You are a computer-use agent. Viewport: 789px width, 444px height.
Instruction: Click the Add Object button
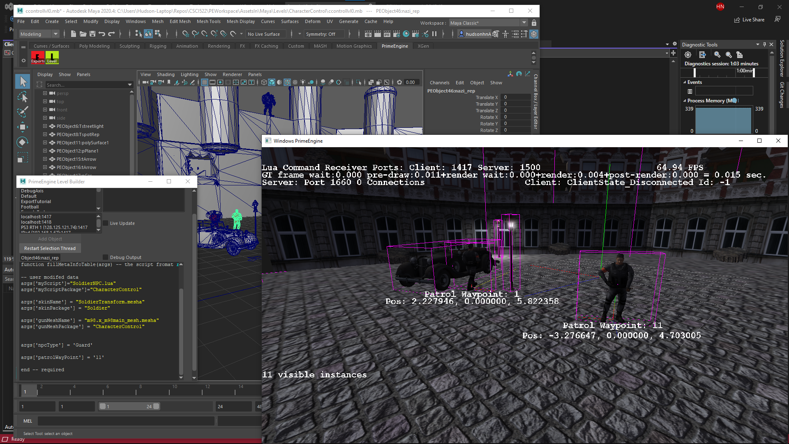50,239
